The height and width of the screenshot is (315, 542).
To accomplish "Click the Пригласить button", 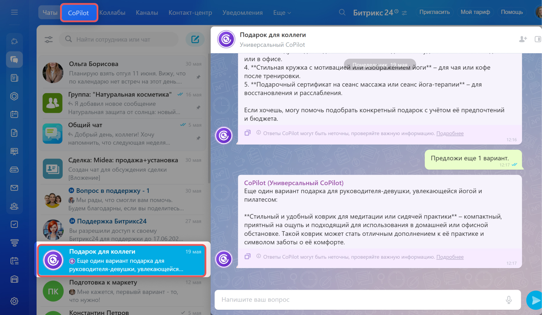I will pos(434,12).
